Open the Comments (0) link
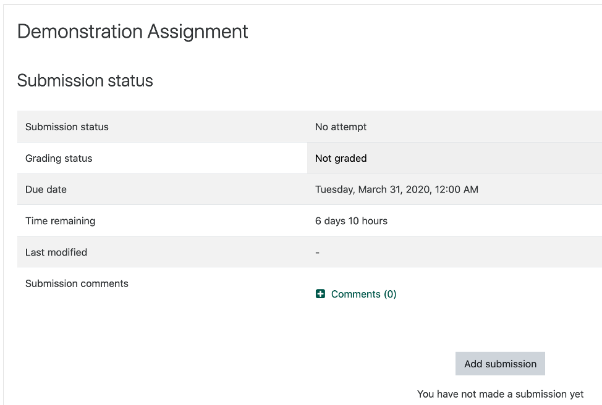 (x=362, y=294)
